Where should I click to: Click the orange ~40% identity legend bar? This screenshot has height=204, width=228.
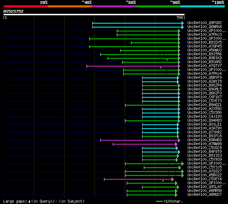70,6
